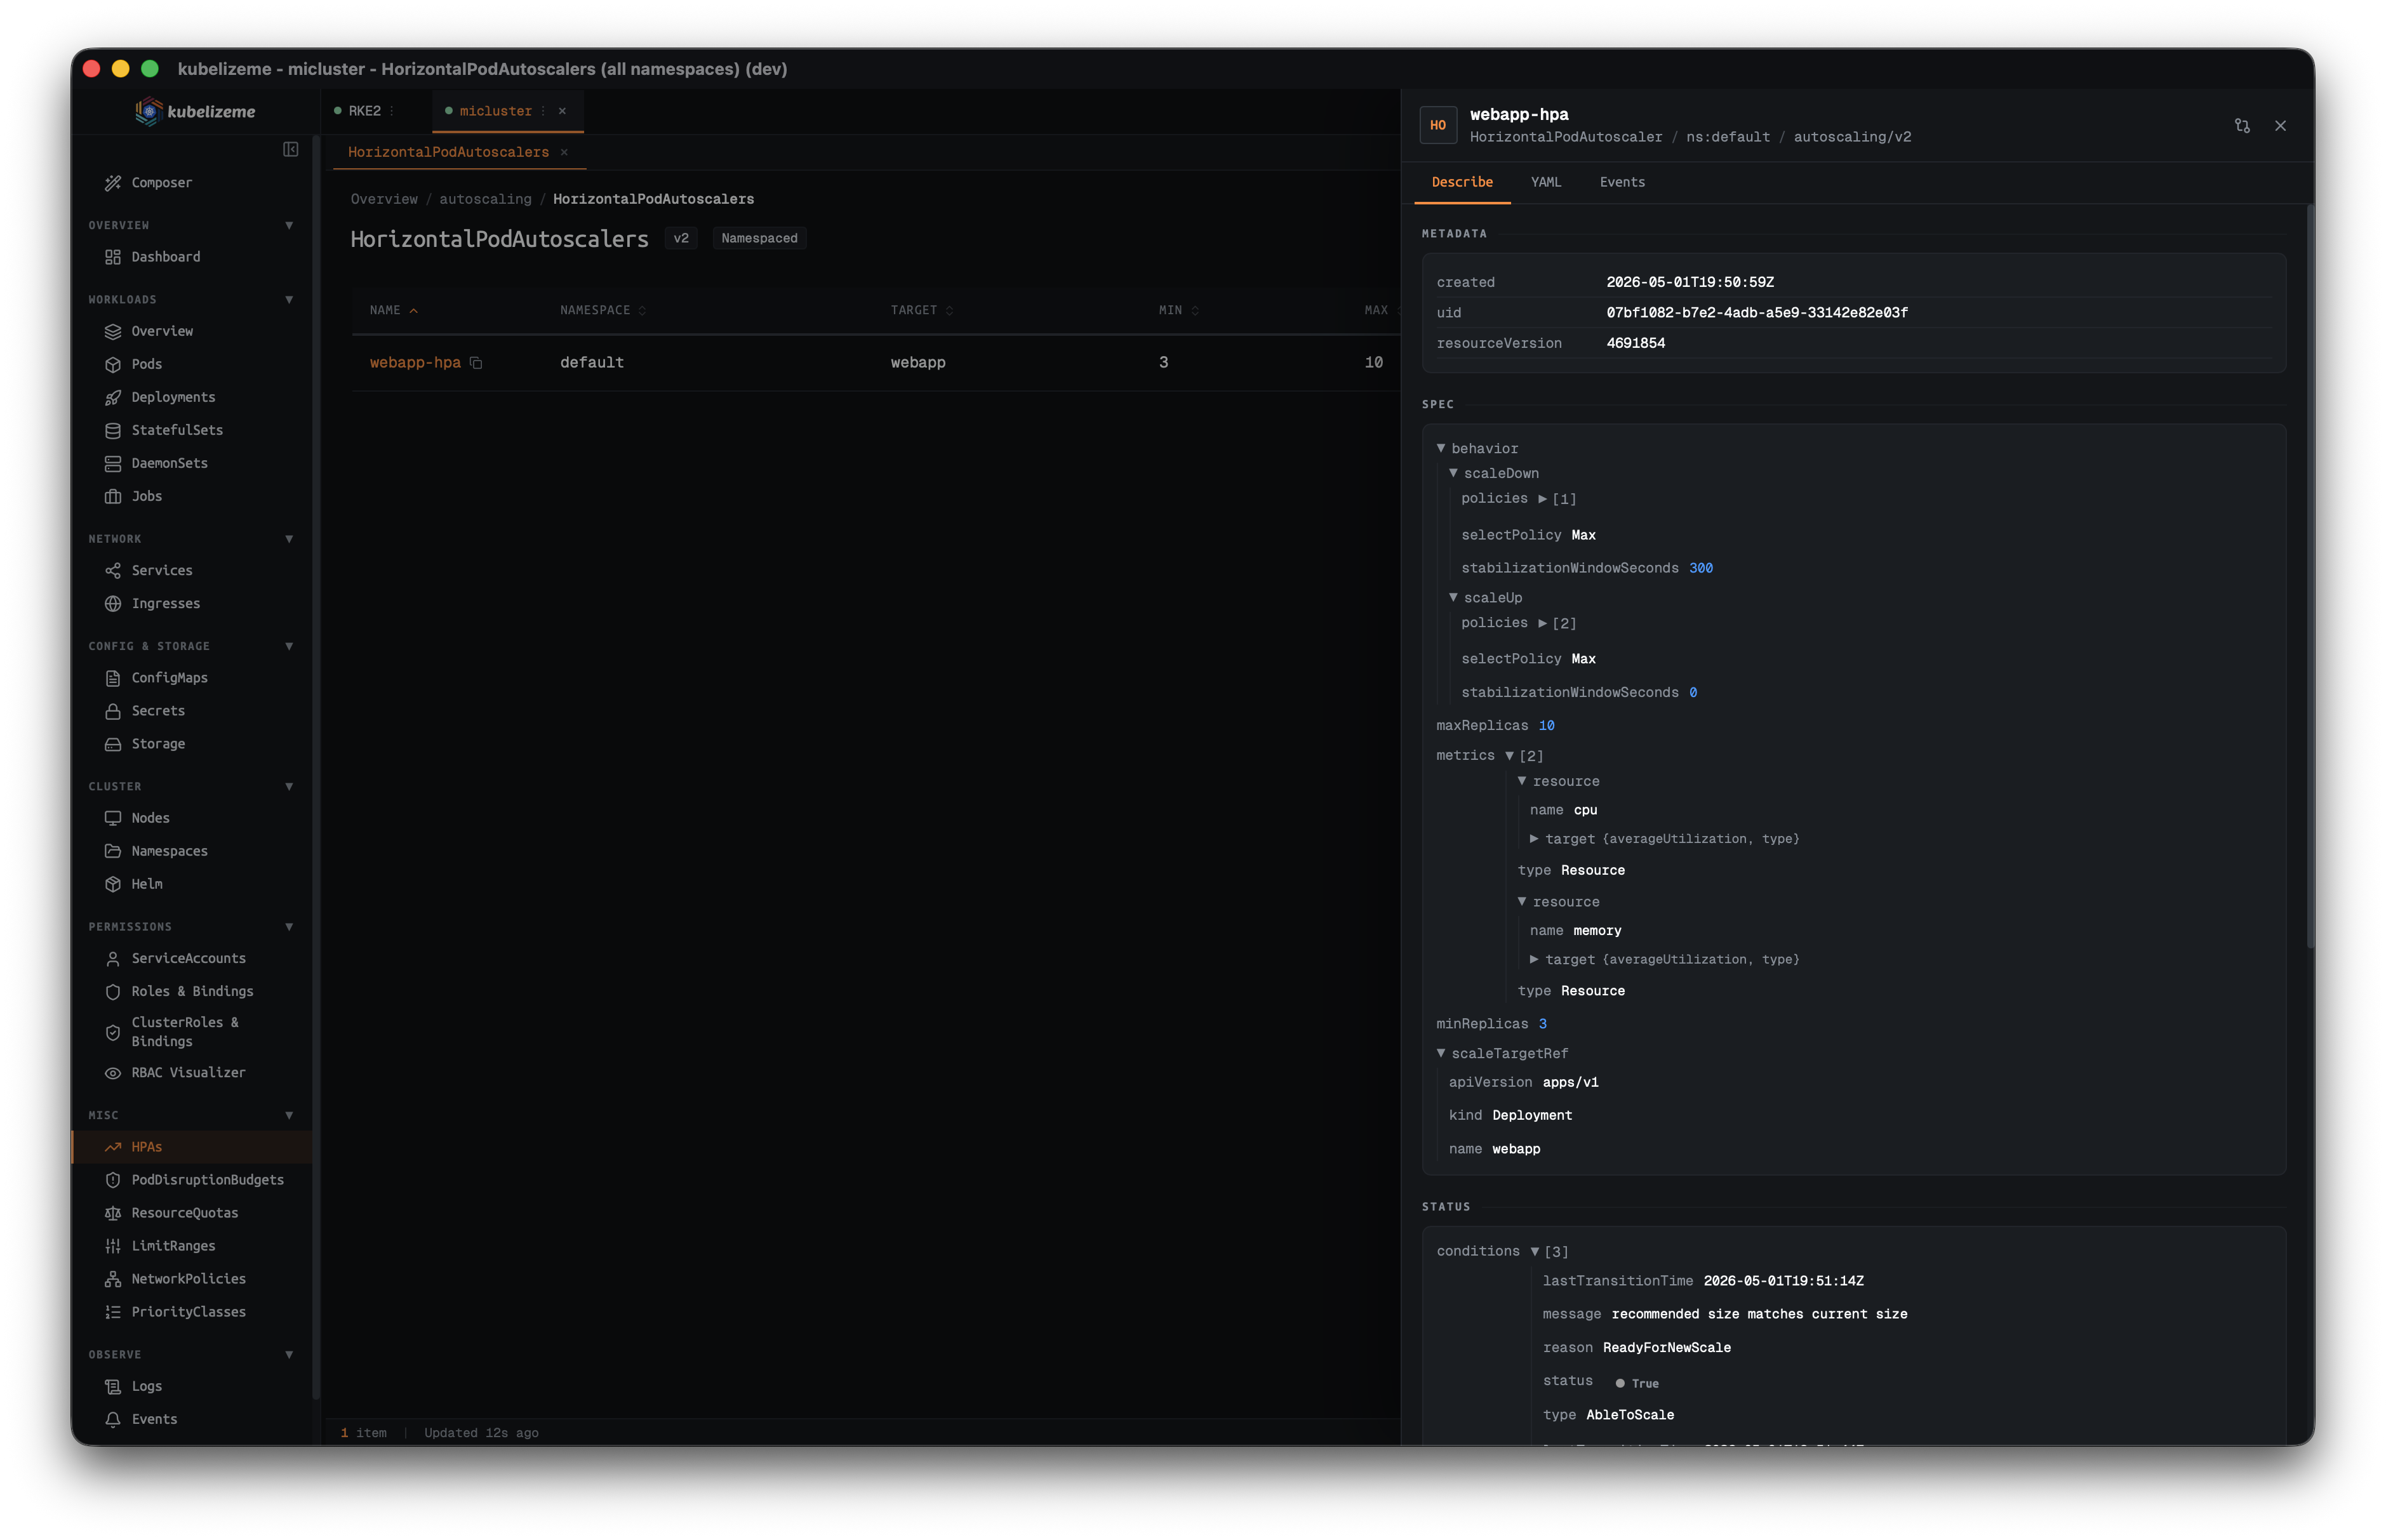Open Pods via its cube icon
Screen dimensions: 2386x1540
tap(113, 364)
